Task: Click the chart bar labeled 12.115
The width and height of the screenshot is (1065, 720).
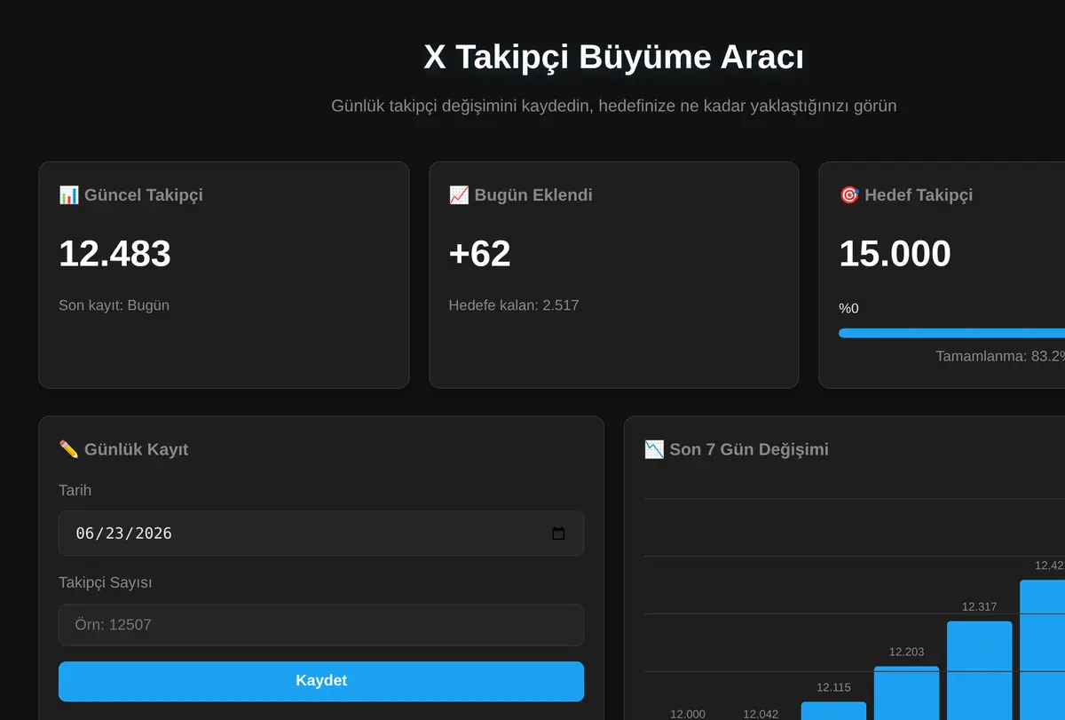Action: click(833, 710)
